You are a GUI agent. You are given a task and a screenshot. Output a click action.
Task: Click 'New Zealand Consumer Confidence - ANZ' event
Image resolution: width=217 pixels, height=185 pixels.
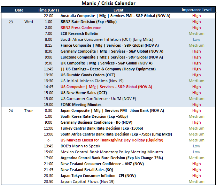(x=102, y=164)
